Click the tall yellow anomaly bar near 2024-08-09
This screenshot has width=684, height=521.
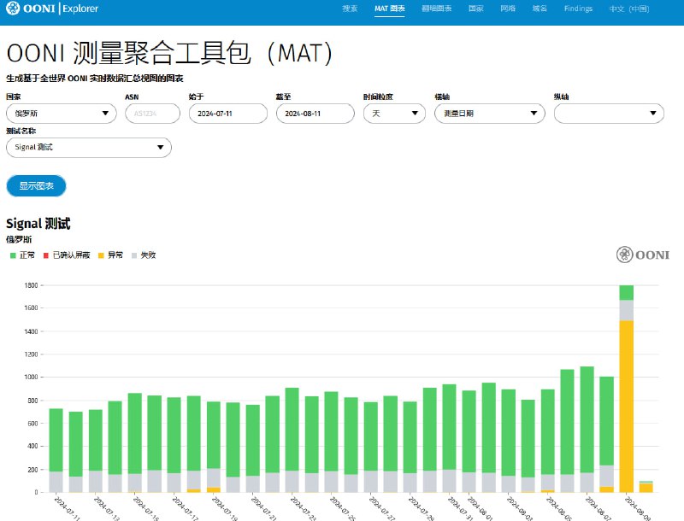click(627, 406)
